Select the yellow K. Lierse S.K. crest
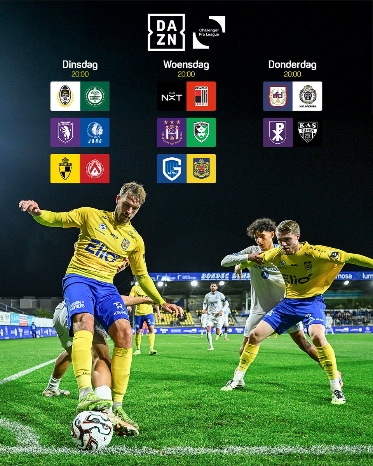Viewport: 373px width, 466px height. pyautogui.click(x=65, y=169)
